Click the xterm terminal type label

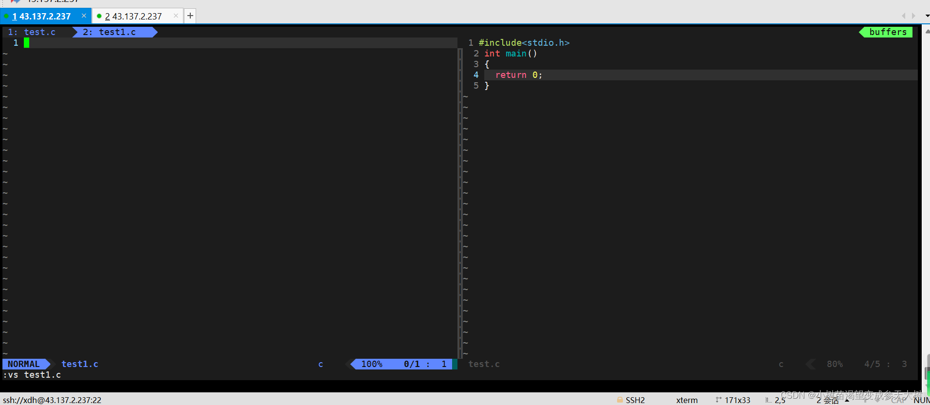[687, 400]
